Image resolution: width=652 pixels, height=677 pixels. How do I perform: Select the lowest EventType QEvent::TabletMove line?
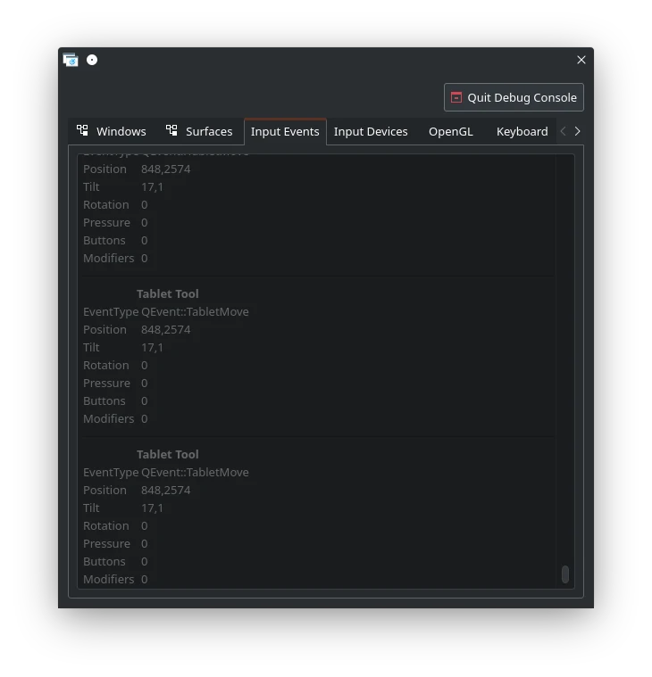coord(166,473)
